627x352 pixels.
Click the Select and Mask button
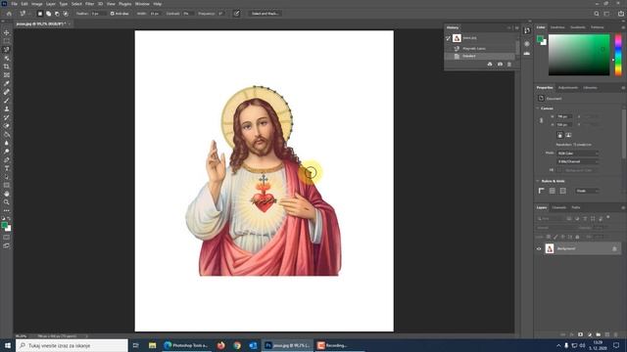tap(265, 14)
